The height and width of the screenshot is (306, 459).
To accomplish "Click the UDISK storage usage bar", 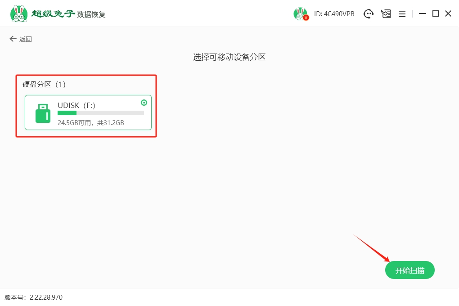I will (100, 113).
